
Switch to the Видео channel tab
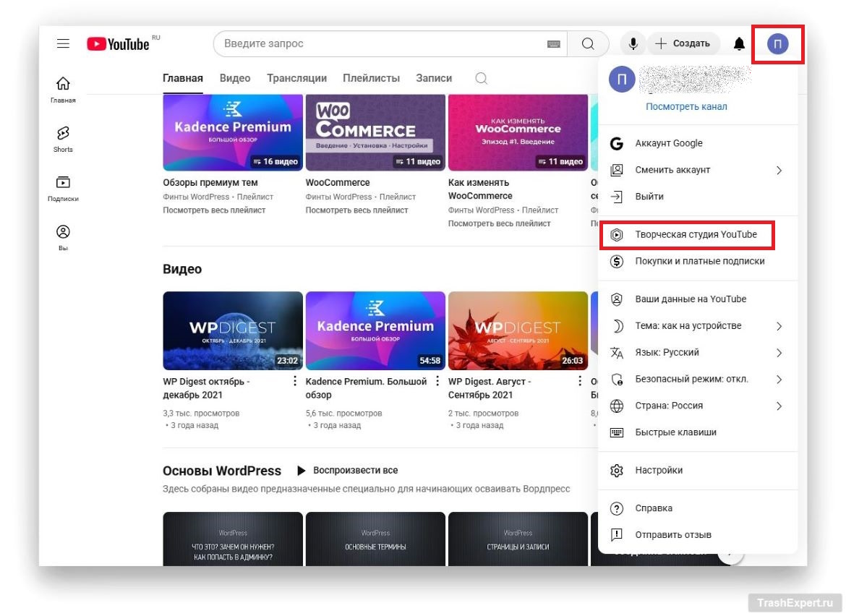tap(235, 79)
